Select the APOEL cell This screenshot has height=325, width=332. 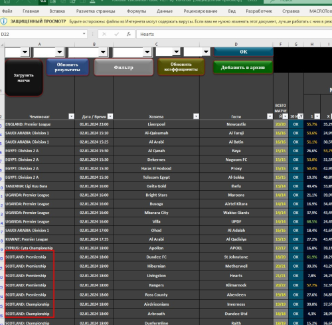click(x=236, y=248)
